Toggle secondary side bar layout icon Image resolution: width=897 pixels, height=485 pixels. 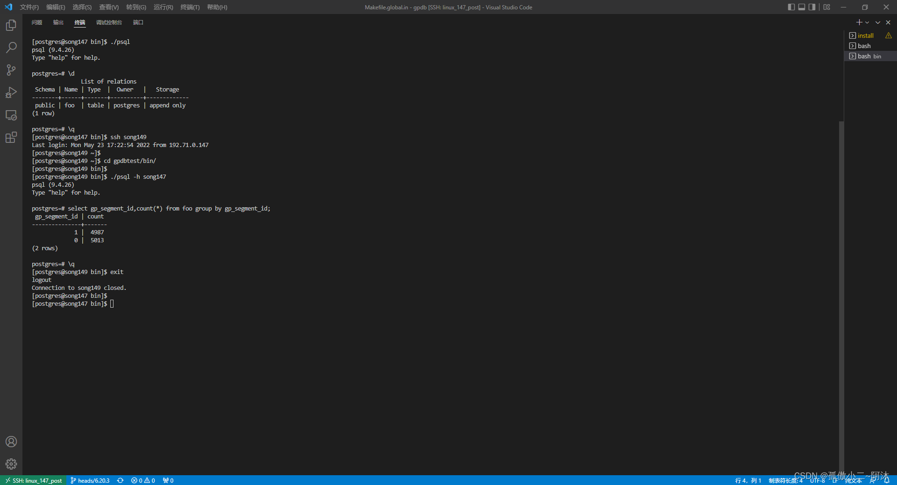pos(812,7)
